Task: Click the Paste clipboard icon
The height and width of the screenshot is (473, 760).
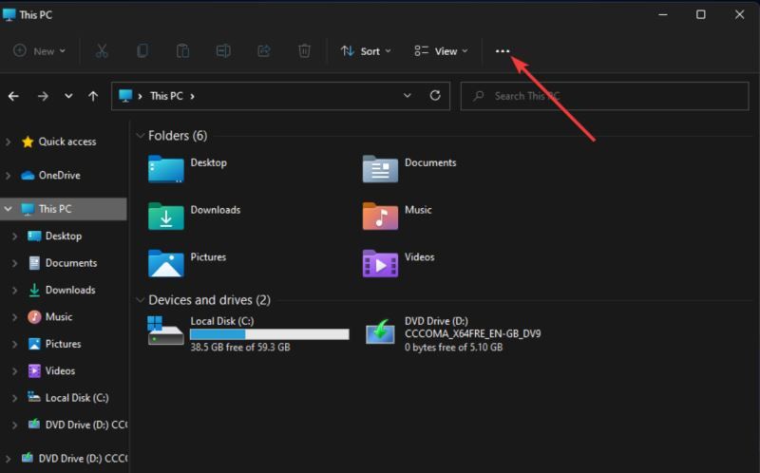Action: point(183,51)
